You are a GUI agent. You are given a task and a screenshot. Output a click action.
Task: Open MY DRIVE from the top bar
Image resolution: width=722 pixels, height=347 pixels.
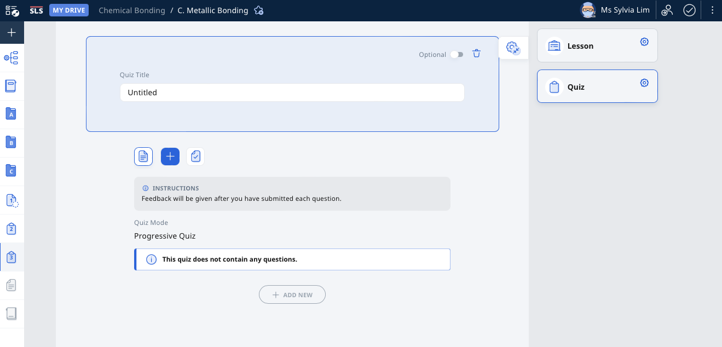[68, 10]
